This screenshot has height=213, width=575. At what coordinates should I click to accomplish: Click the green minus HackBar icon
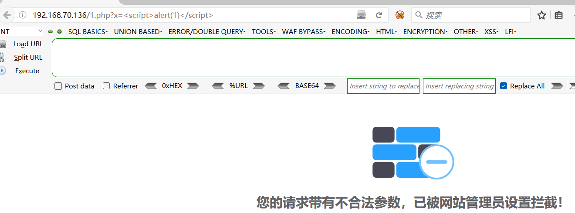(51, 32)
